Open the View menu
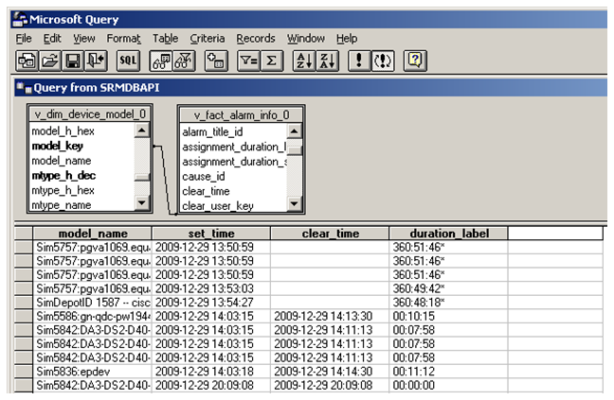 [83, 39]
